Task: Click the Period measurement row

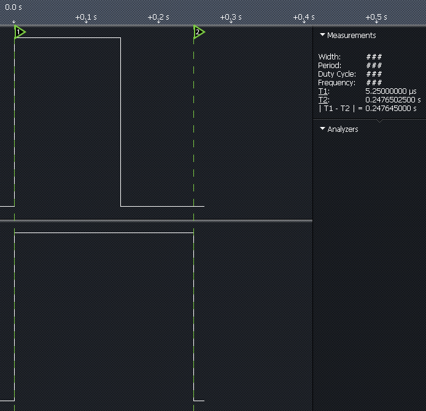Action: (350, 66)
